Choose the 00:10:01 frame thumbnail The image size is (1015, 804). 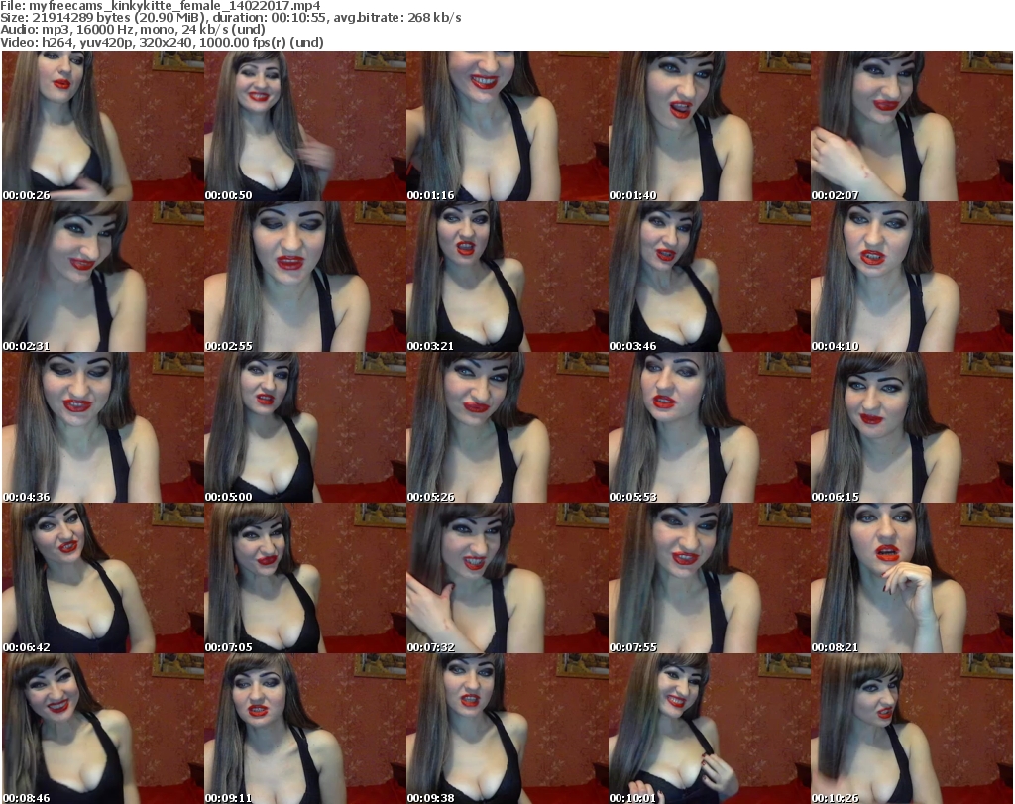click(x=710, y=729)
